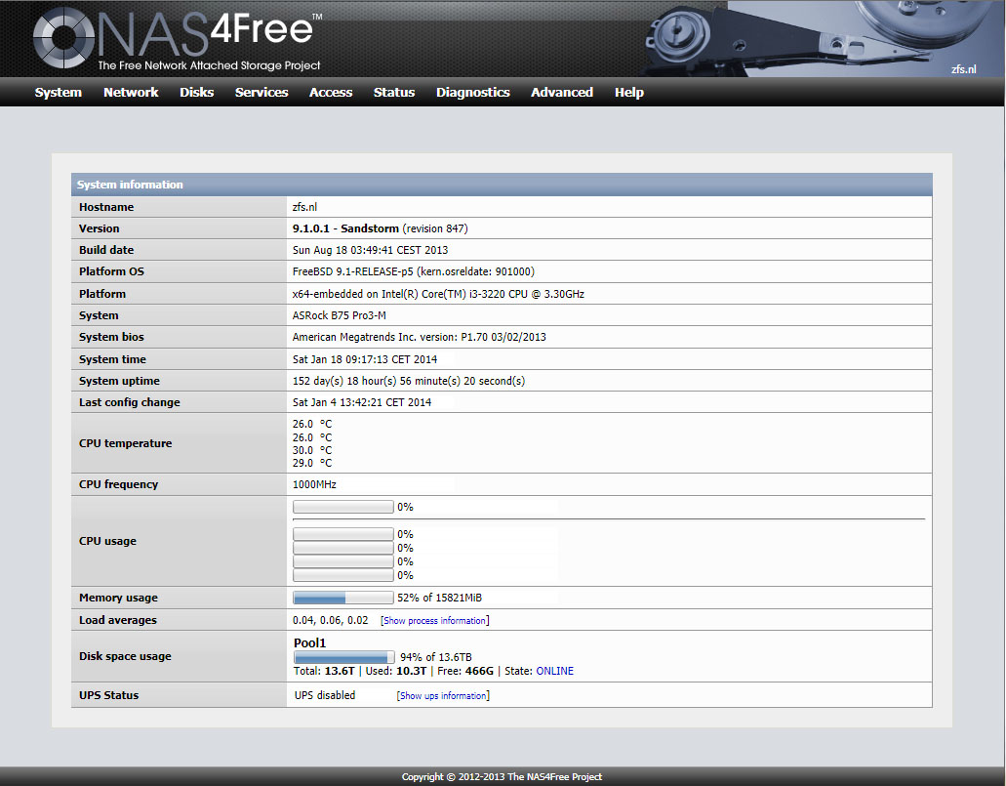The width and height of the screenshot is (1006, 786).
Task: Click the Memory usage progress bar
Action: [342, 598]
